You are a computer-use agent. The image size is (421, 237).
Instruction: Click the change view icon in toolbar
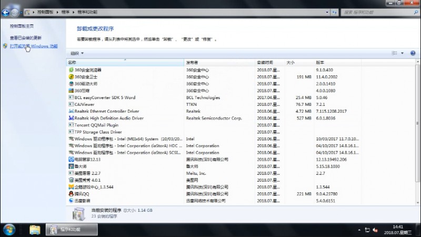click(x=394, y=53)
